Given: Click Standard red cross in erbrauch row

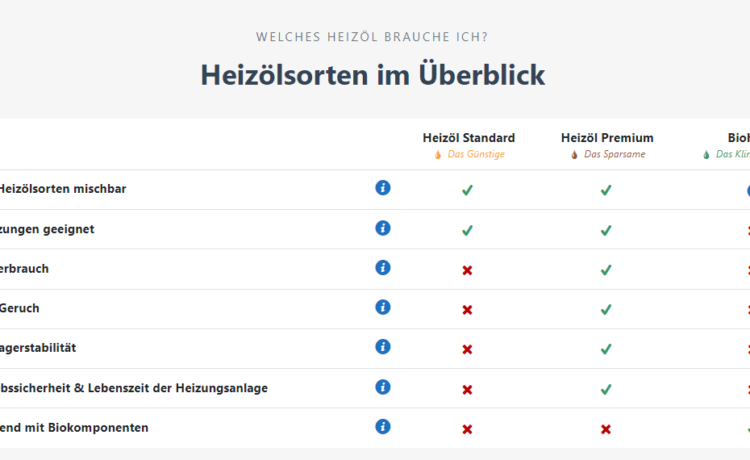Looking at the screenshot, I should click(x=467, y=270).
